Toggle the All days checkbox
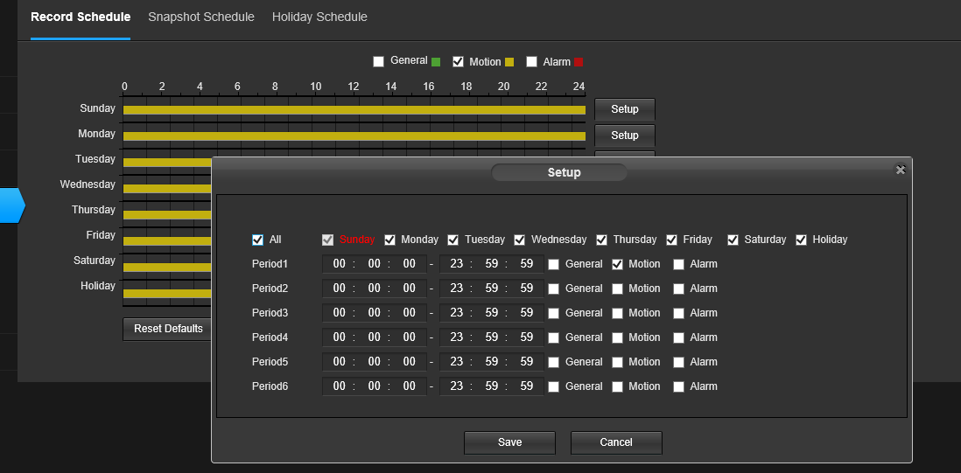 (x=257, y=240)
